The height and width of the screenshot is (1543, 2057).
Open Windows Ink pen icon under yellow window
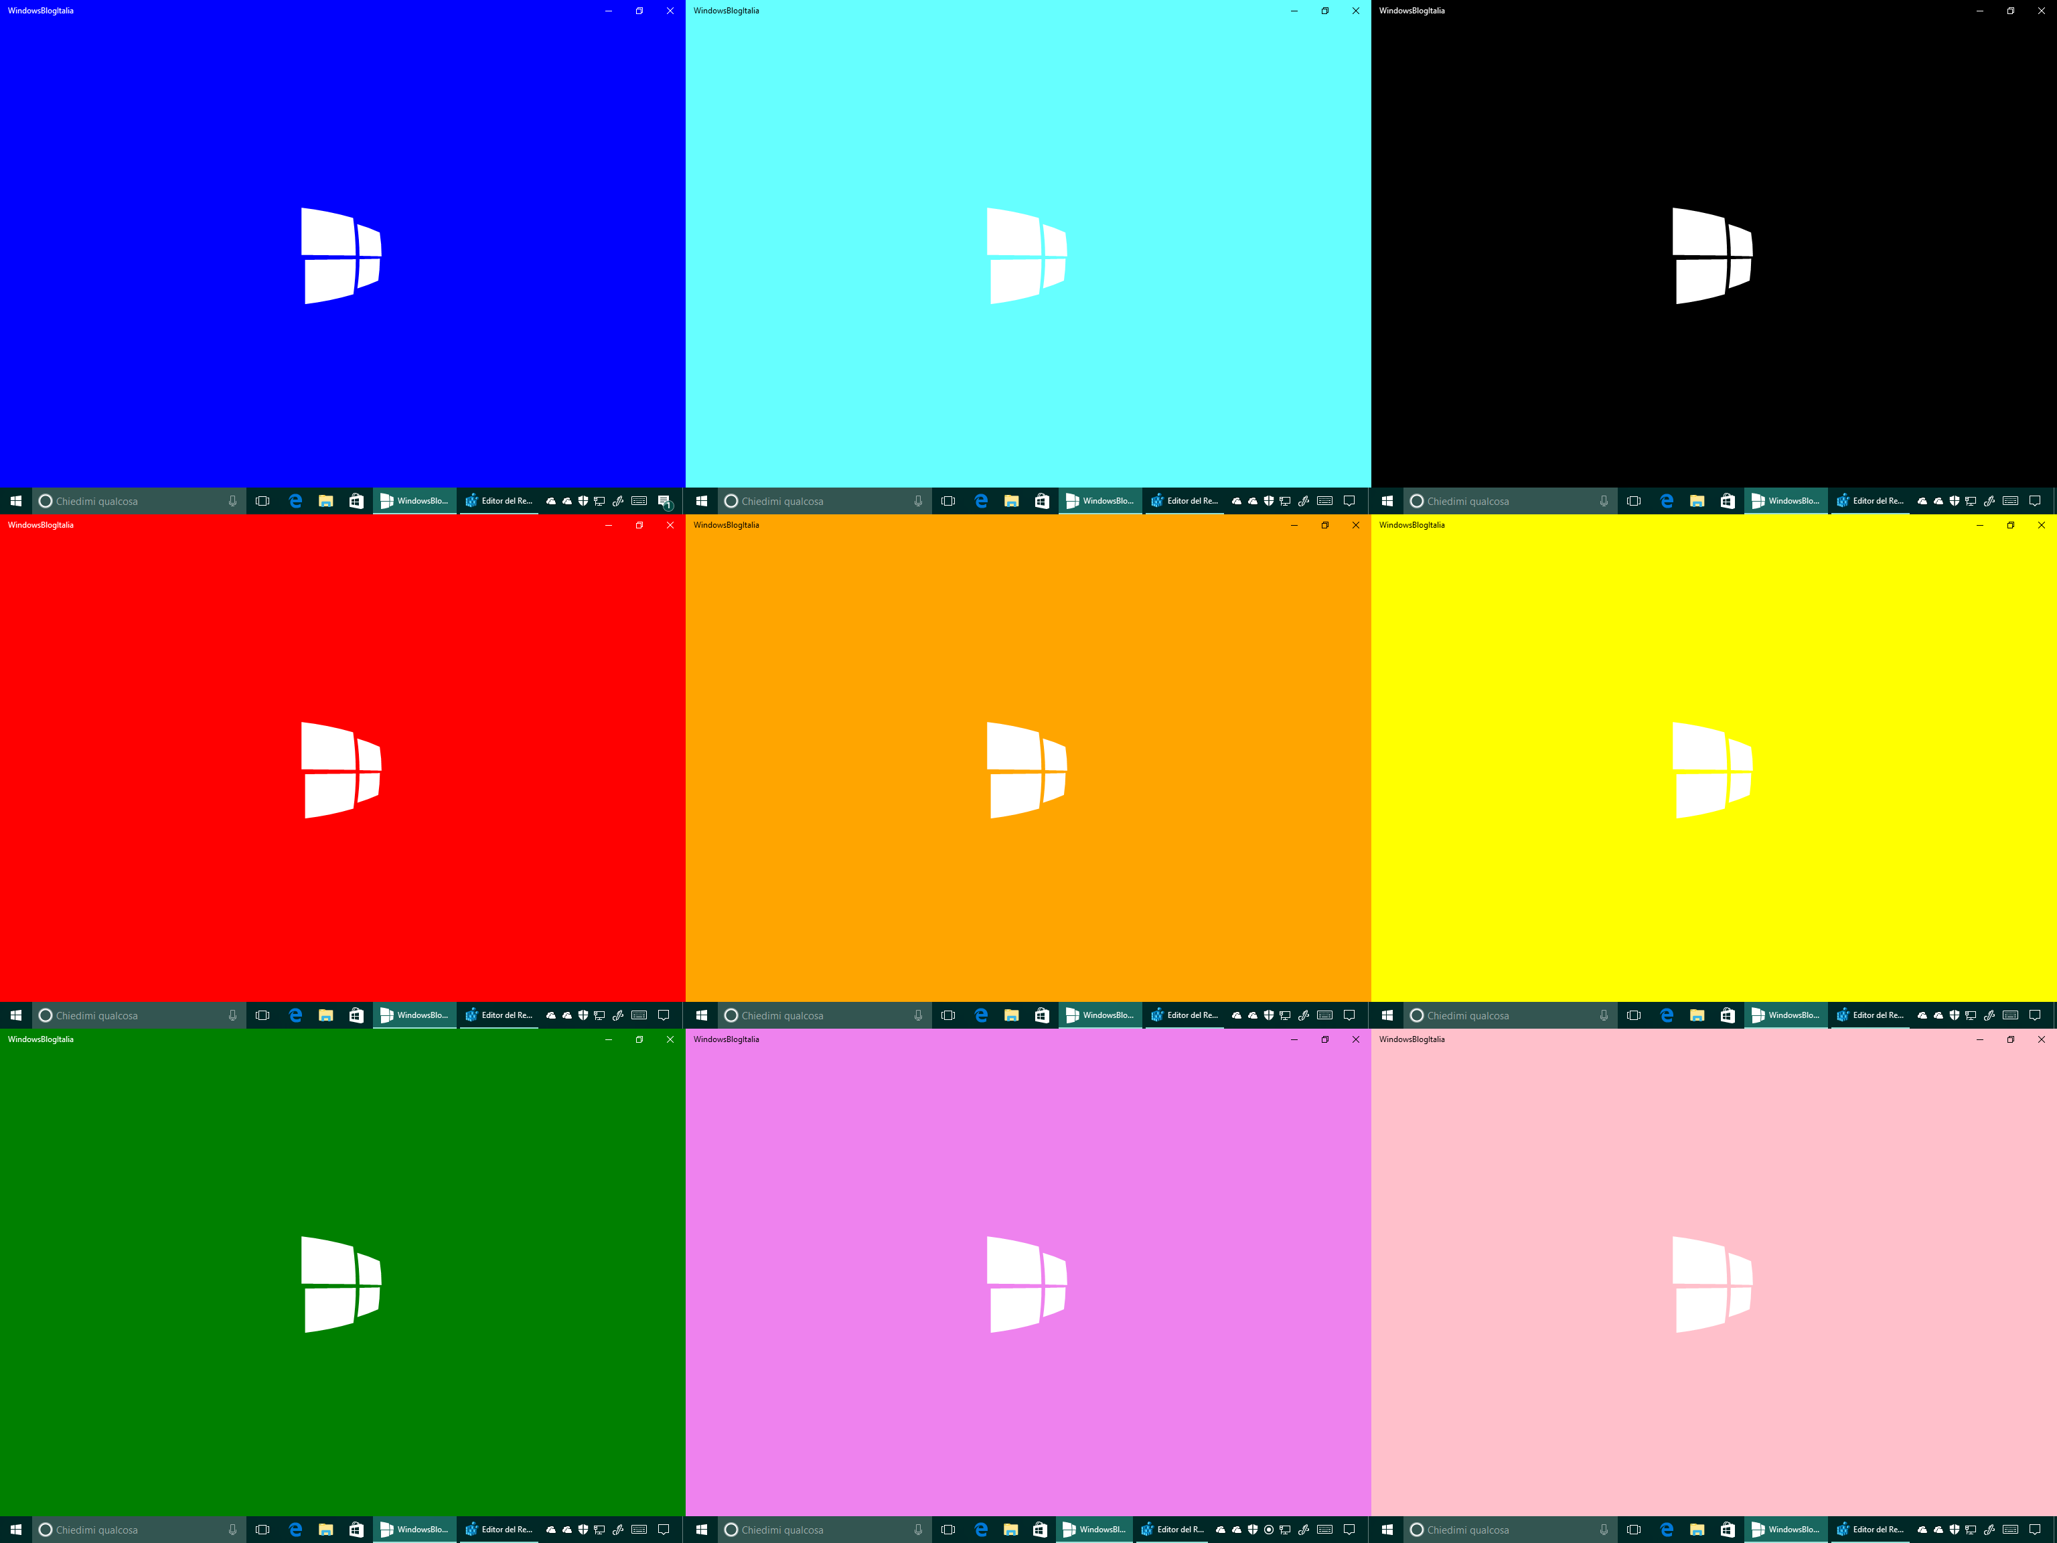pos(1989,1016)
